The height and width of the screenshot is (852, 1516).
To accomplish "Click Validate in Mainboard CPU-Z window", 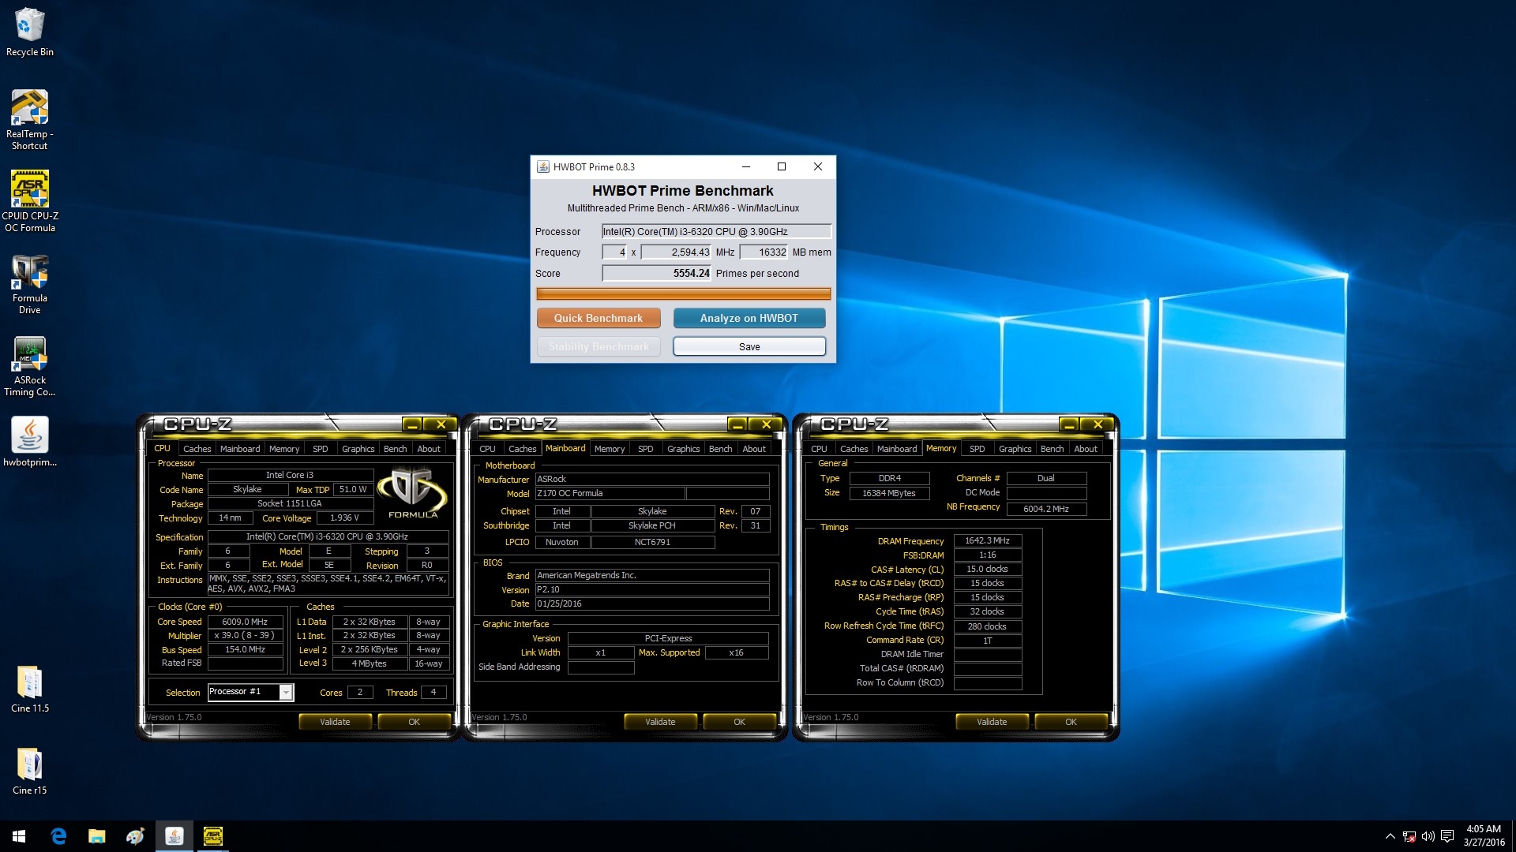I will [x=660, y=722].
